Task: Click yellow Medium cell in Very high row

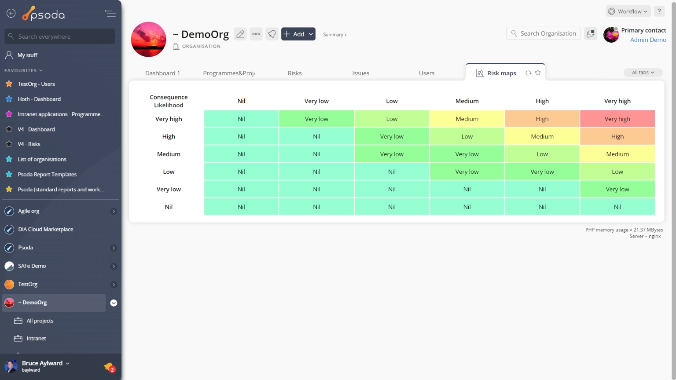Action: tap(467, 119)
